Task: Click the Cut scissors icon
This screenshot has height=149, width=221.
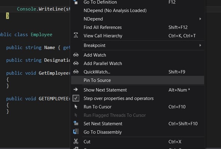Action: pos(76,141)
